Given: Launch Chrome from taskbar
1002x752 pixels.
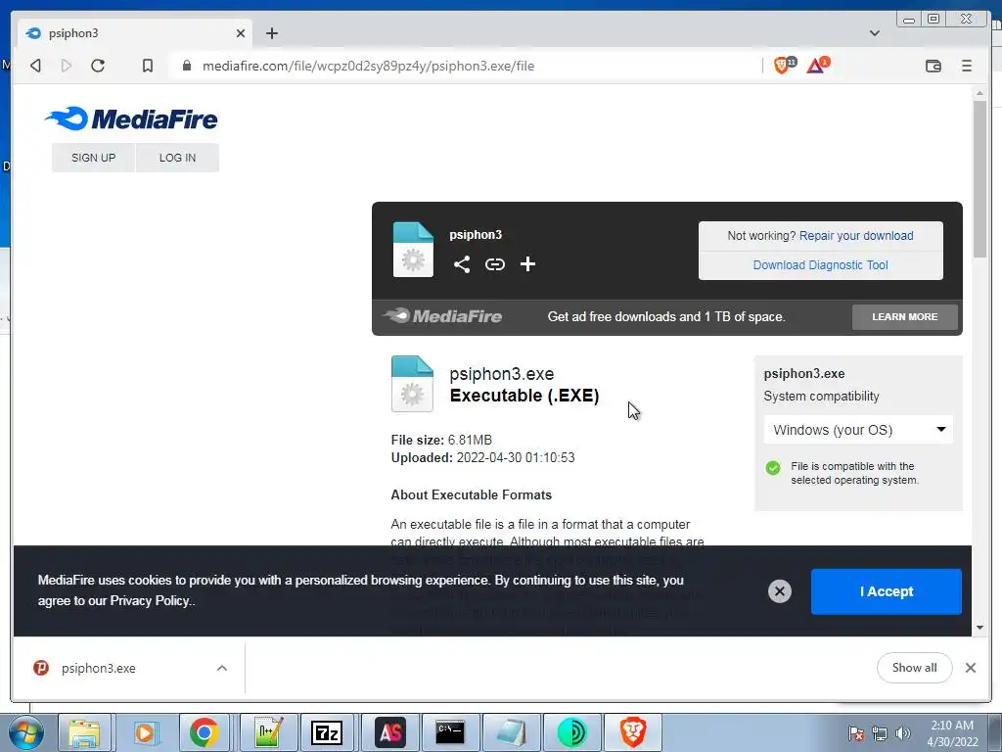Looking at the screenshot, I should (x=205, y=732).
